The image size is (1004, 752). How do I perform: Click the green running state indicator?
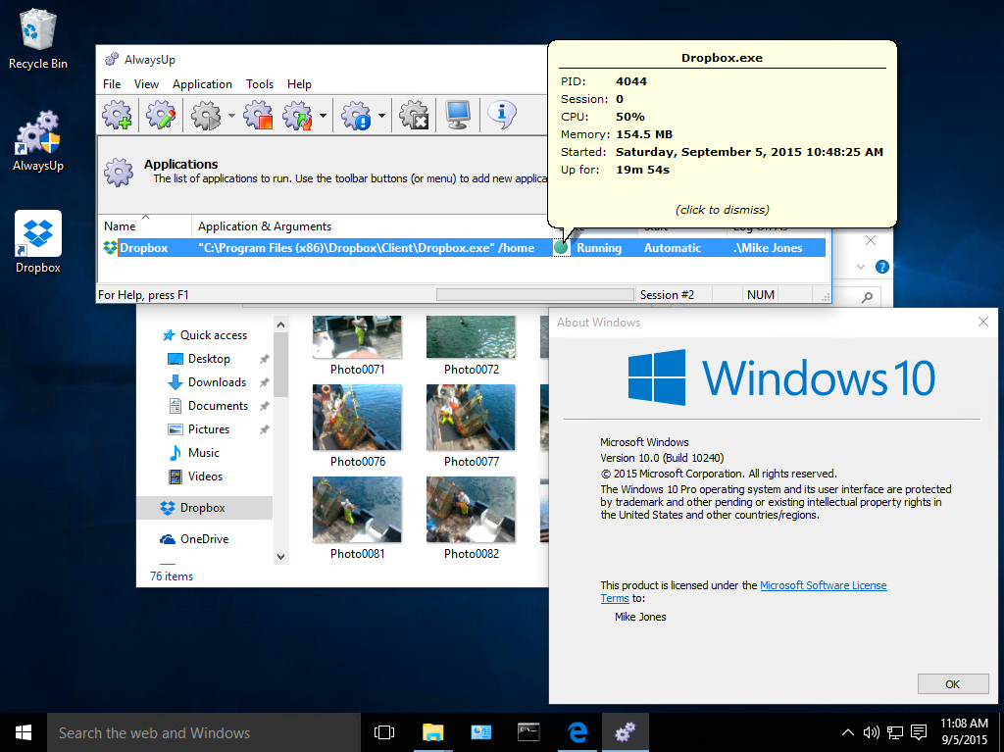tap(561, 248)
